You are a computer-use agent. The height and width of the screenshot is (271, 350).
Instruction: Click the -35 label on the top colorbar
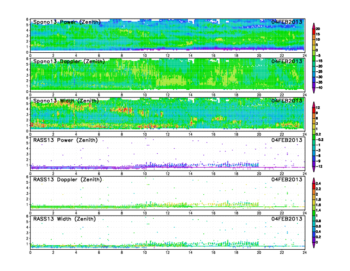tap(319, 82)
